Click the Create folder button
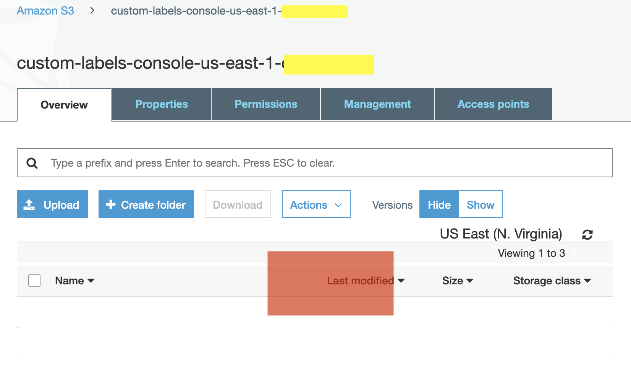The height and width of the screenshot is (386, 631). tap(146, 204)
